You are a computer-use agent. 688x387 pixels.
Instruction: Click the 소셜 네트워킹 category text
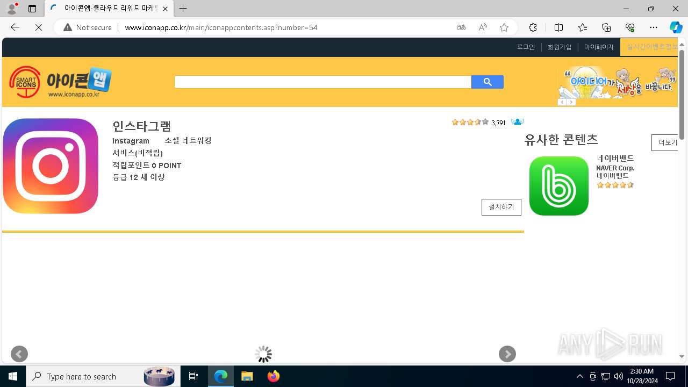188,140
